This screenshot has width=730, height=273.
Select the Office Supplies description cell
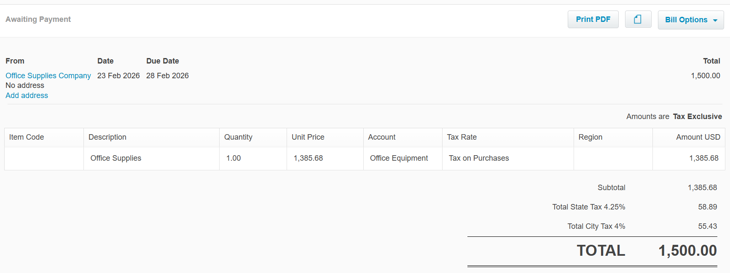coord(116,158)
